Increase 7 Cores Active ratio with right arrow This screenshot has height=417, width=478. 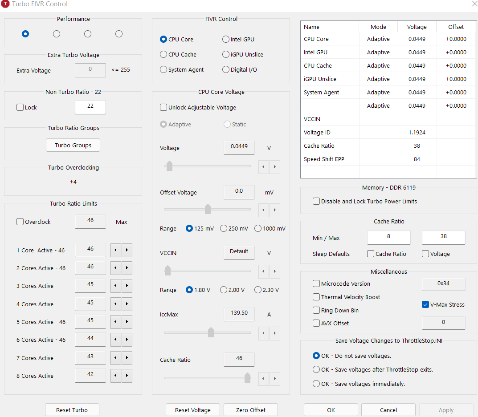[127, 358]
